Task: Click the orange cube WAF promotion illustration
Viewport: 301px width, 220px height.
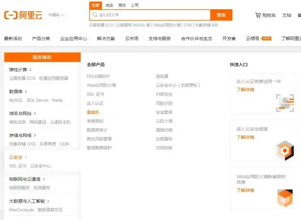Action: tap(285, 198)
